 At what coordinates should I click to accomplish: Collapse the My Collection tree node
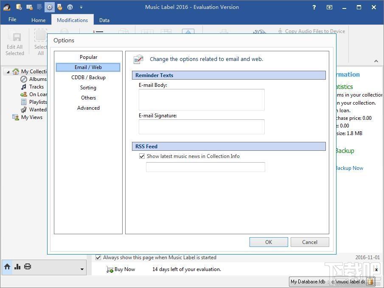8,72
